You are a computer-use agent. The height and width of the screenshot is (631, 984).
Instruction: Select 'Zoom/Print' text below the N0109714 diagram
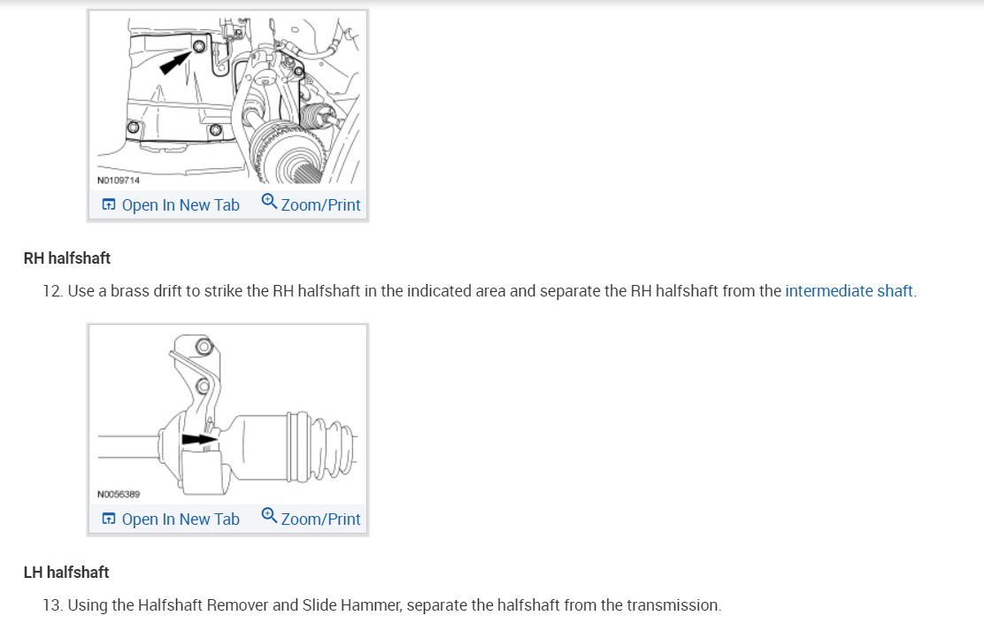[x=320, y=205]
